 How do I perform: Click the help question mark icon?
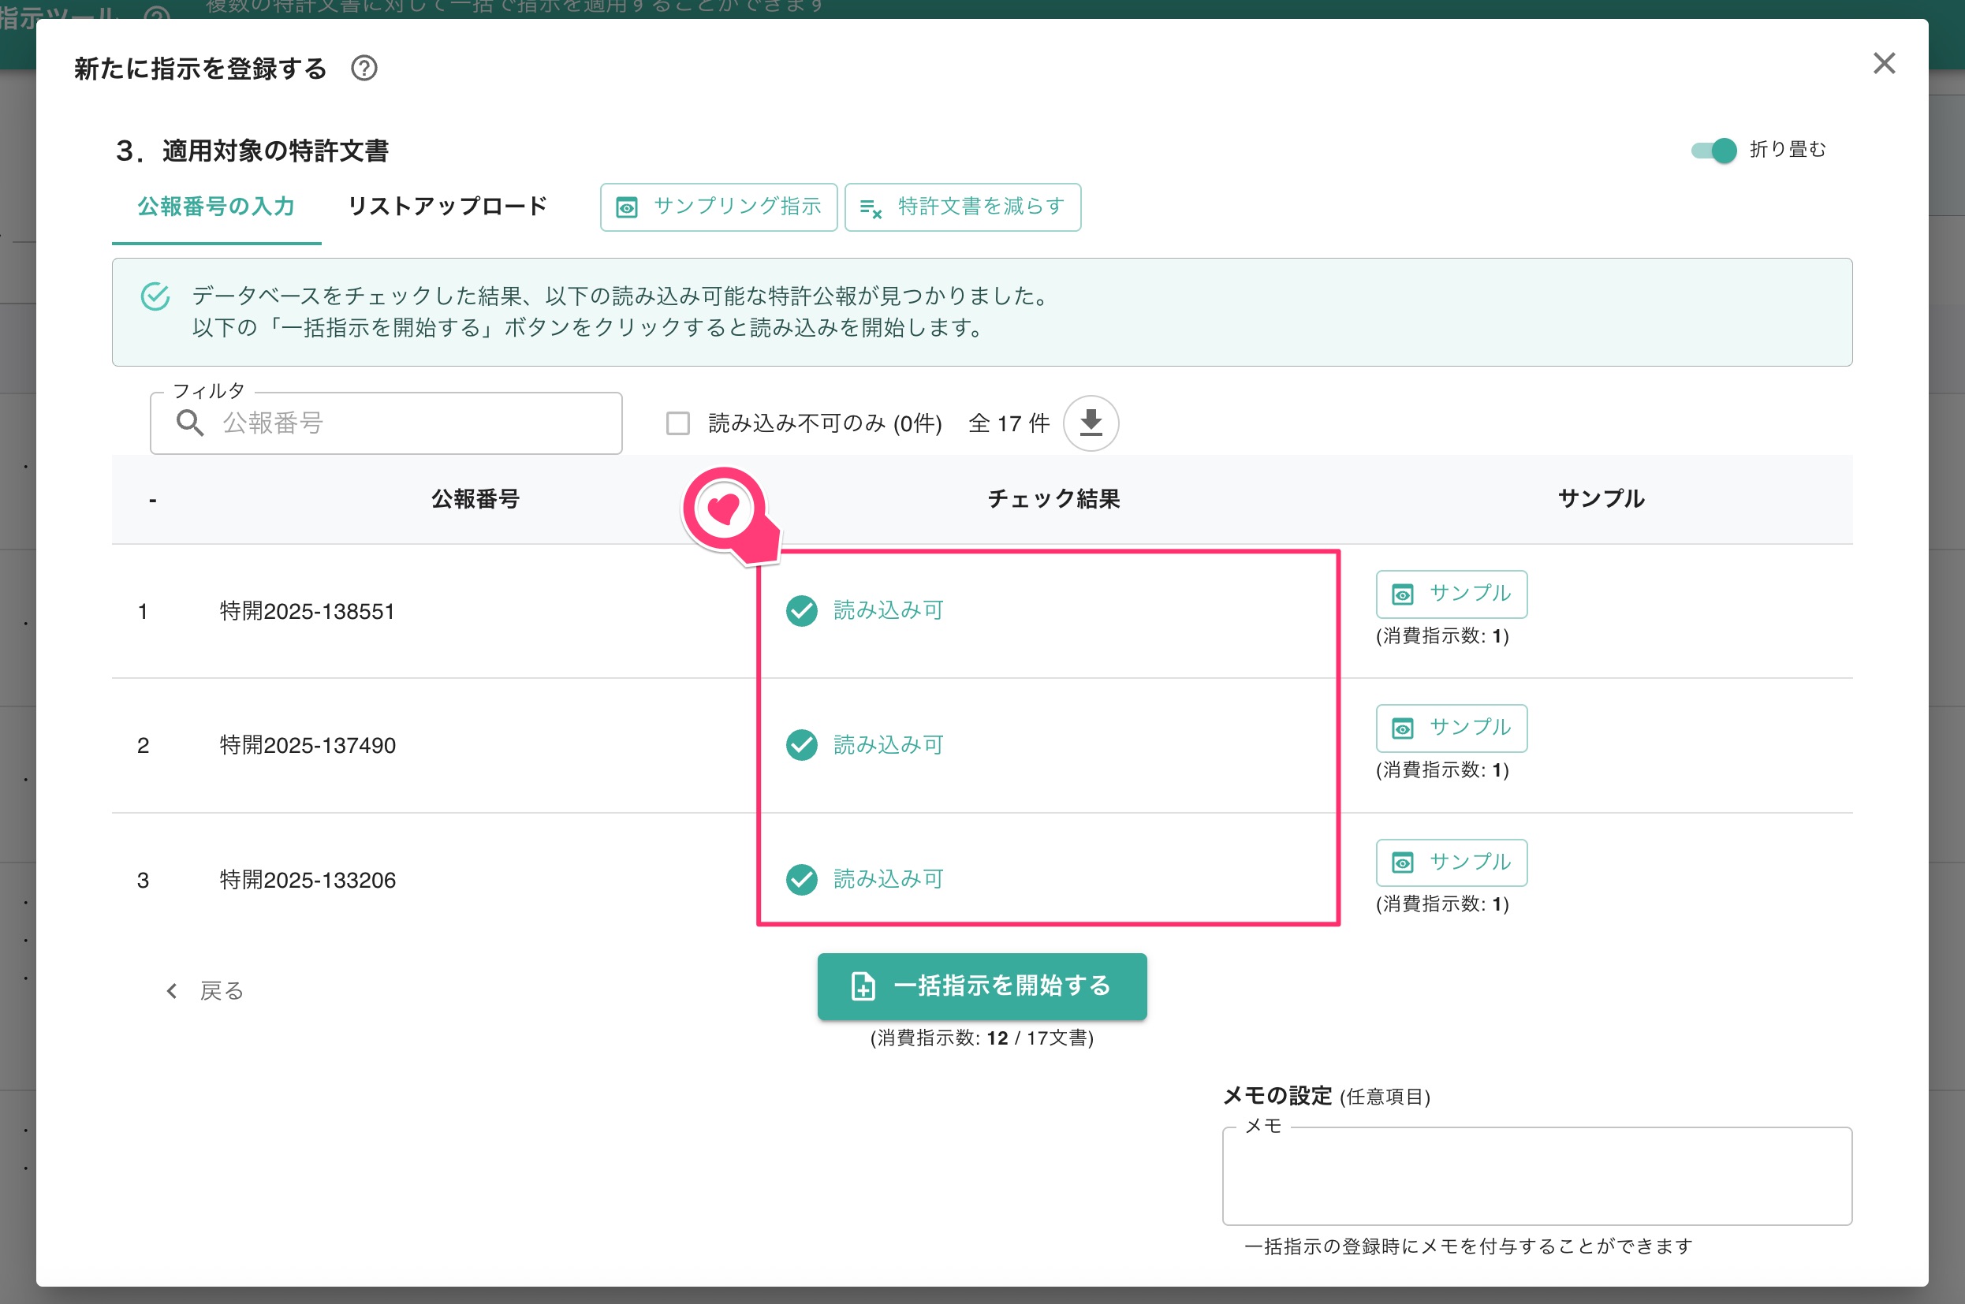pos(364,68)
